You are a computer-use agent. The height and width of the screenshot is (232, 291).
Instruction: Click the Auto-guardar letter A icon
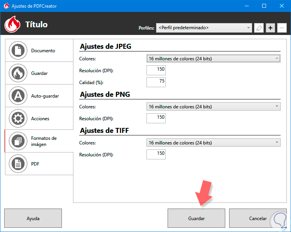point(18,96)
